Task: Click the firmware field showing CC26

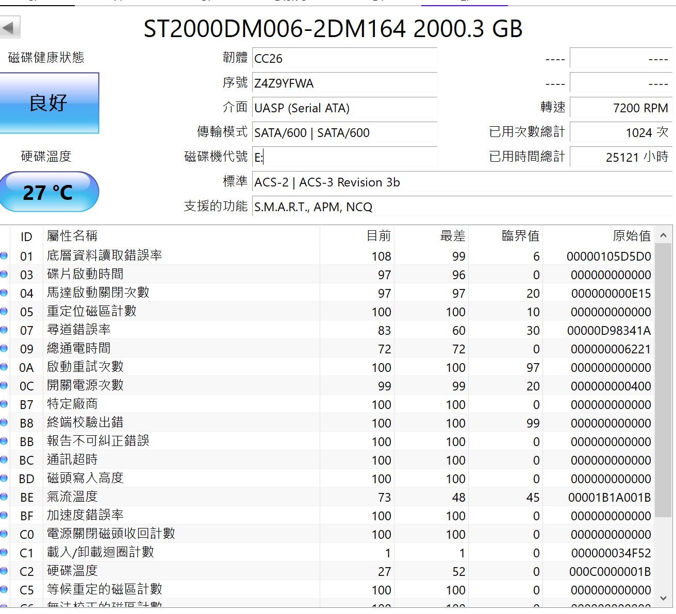Action: [x=344, y=58]
